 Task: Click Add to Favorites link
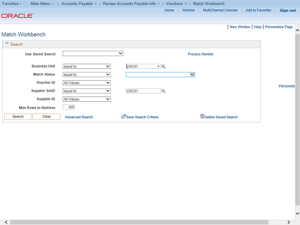click(258, 10)
